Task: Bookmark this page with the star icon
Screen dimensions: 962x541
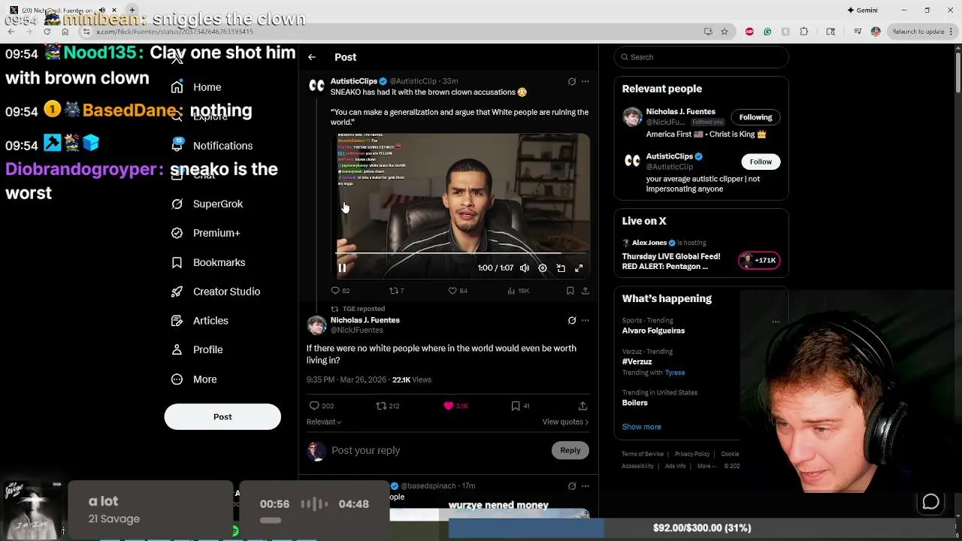Action: pos(725,32)
